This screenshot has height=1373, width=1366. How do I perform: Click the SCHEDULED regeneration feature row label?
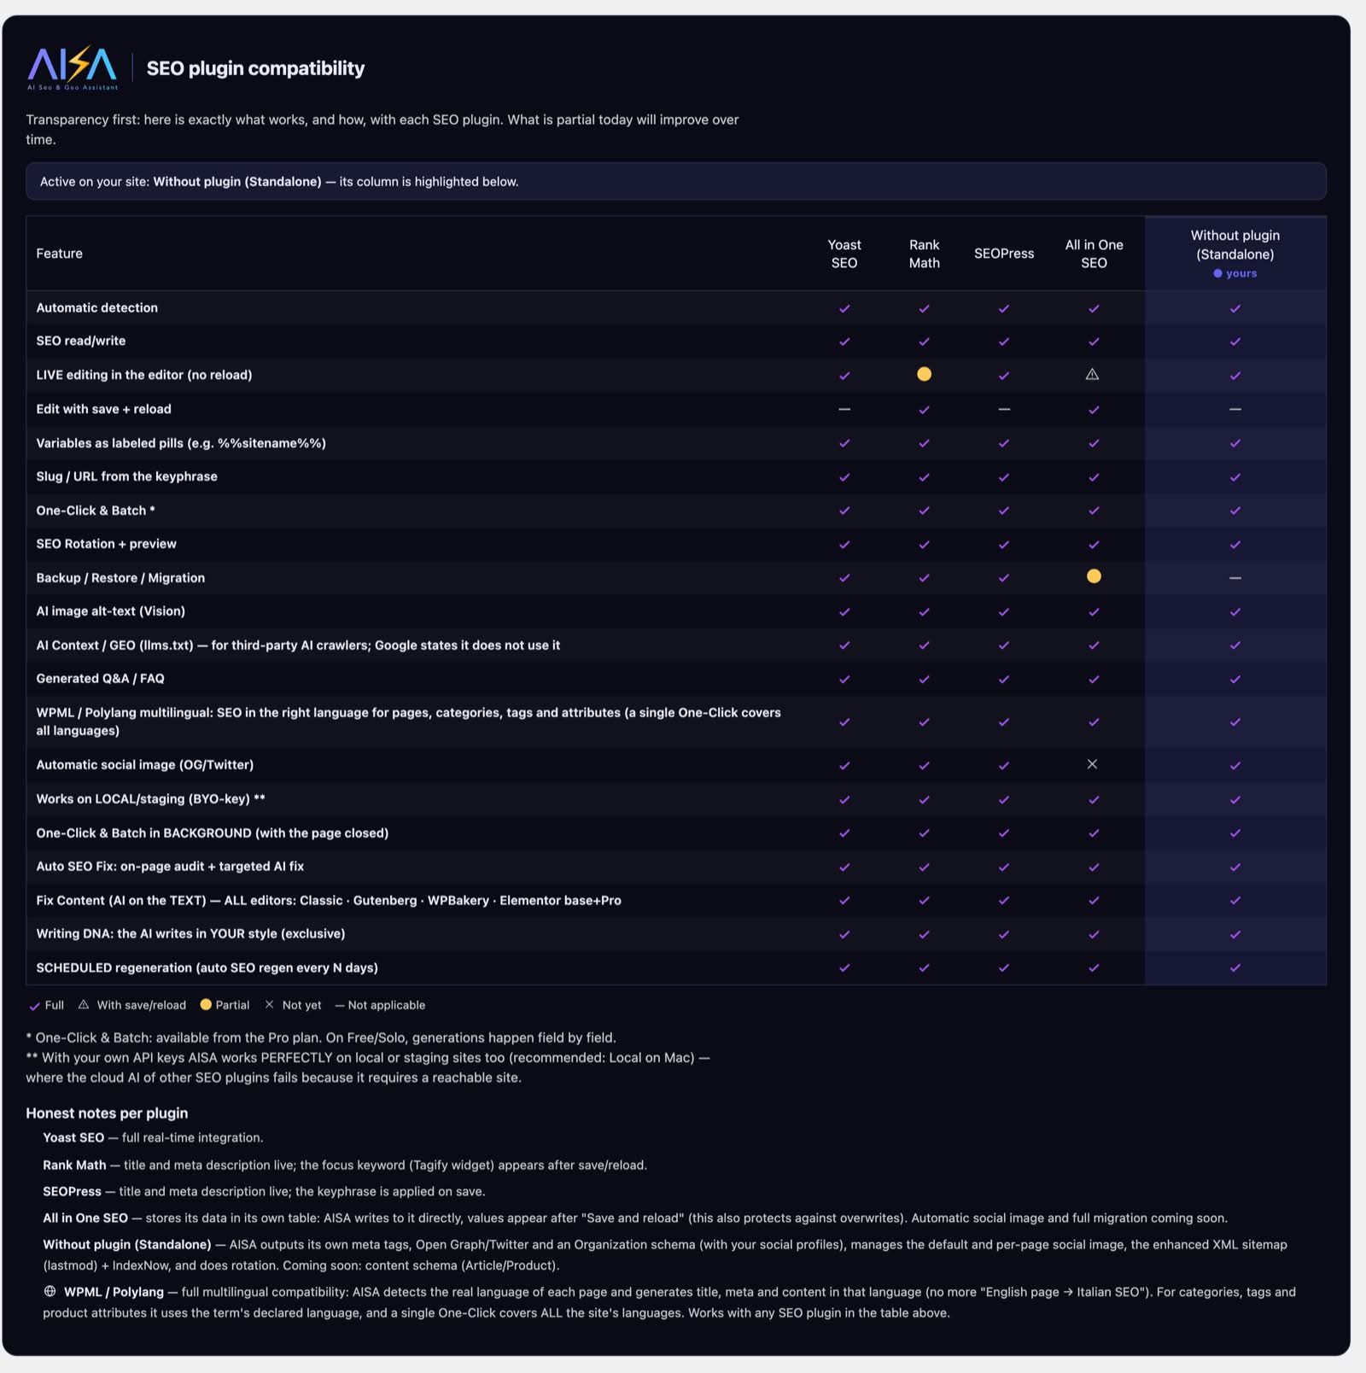pos(207,967)
